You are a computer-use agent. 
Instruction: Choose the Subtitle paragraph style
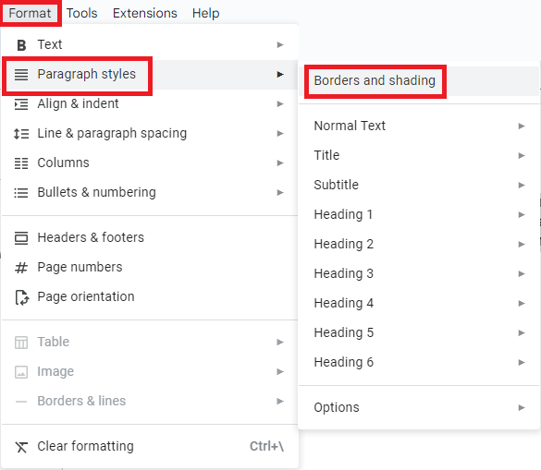(419, 185)
